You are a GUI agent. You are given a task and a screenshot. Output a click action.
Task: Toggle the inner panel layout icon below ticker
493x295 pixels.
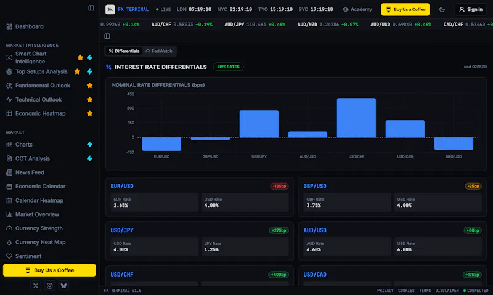pos(107,36)
